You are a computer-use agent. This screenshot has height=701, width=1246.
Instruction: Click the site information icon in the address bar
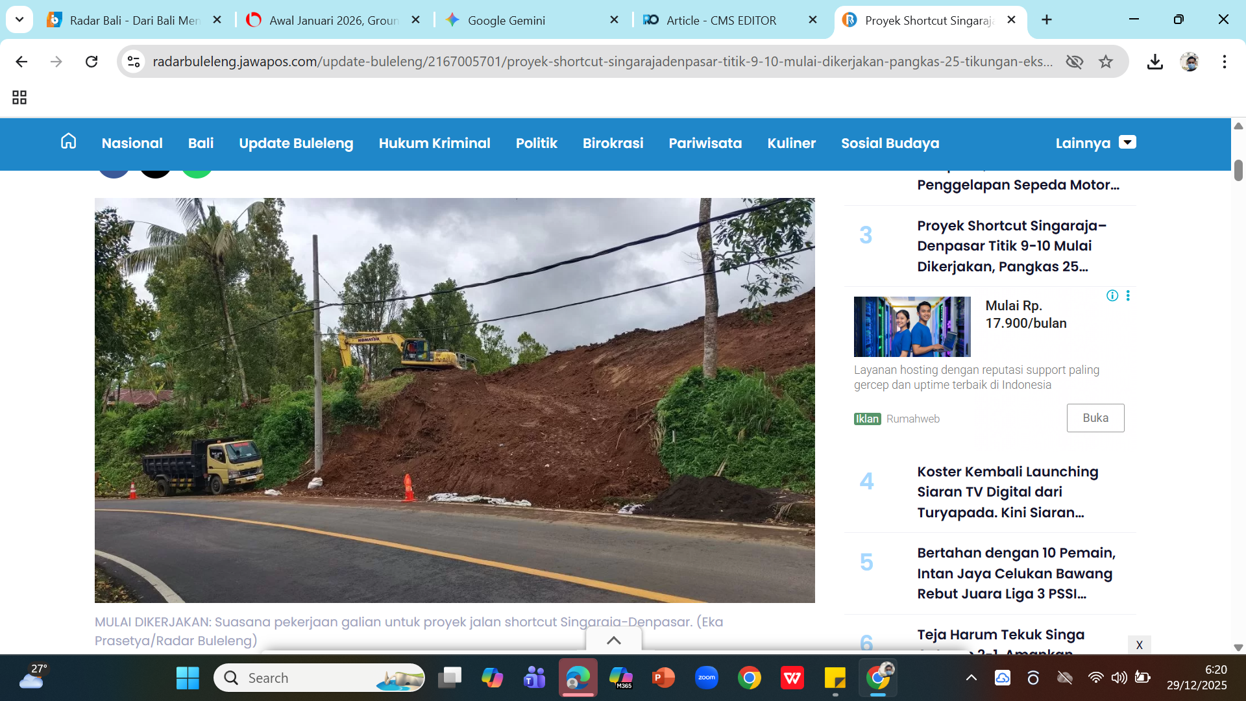(x=134, y=62)
